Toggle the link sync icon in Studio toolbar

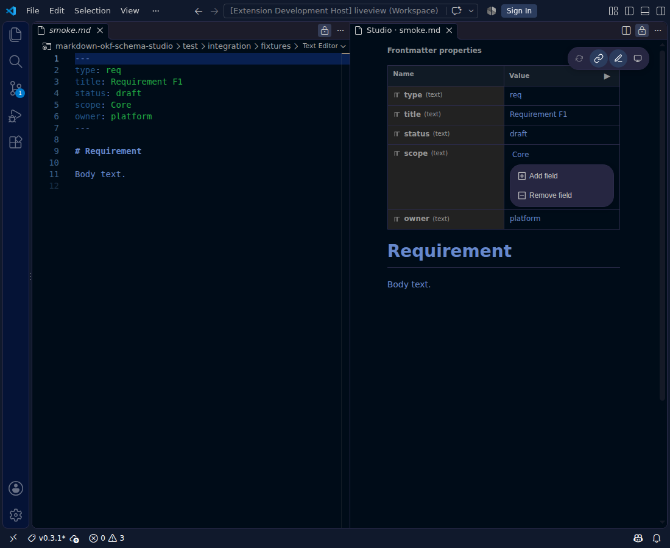(x=599, y=58)
